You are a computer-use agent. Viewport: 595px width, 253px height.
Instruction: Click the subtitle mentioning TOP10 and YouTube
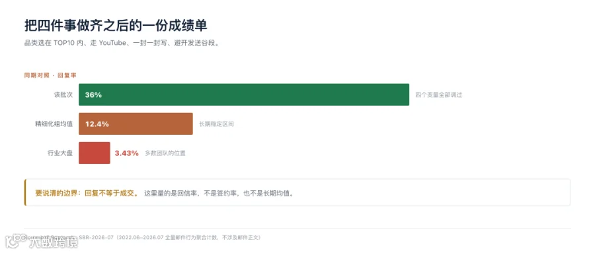click(122, 43)
